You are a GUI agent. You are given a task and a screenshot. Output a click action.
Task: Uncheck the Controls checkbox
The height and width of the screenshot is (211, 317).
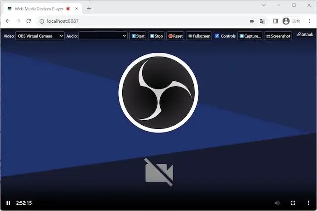click(x=217, y=36)
